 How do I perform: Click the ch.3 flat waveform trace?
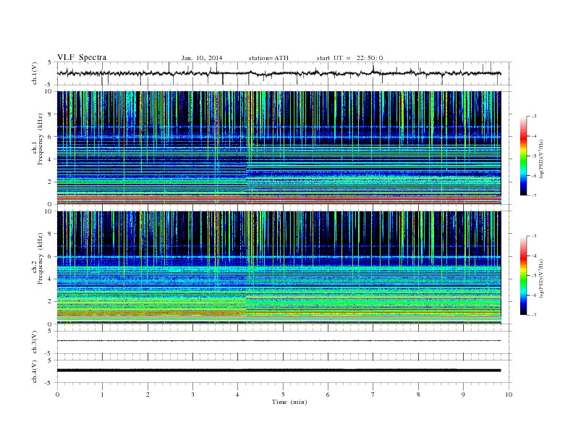pos(279,341)
